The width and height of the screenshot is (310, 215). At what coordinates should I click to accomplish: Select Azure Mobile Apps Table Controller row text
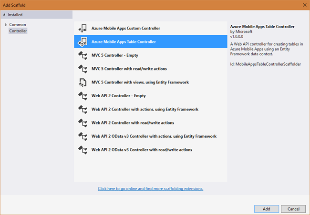[124, 41]
